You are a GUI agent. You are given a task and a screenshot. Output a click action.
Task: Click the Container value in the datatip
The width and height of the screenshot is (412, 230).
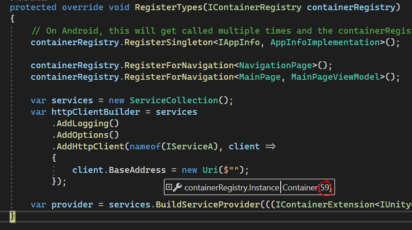click(307, 188)
